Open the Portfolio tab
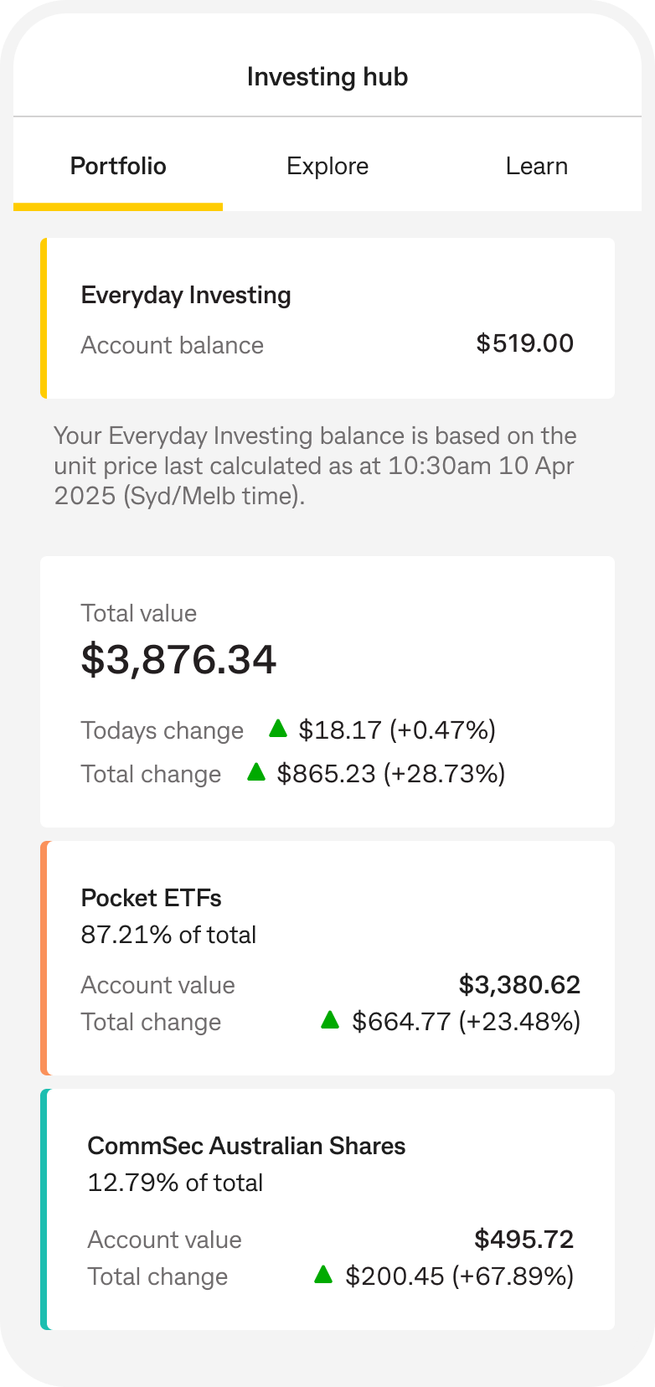Viewport: 655px width, 1387px height. [118, 166]
